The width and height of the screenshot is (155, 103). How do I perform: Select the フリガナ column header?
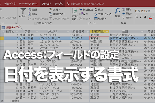pyautogui.click(x=53, y=32)
